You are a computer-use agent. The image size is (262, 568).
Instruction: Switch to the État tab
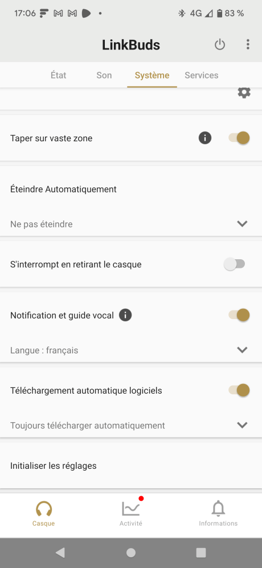(x=58, y=75)
